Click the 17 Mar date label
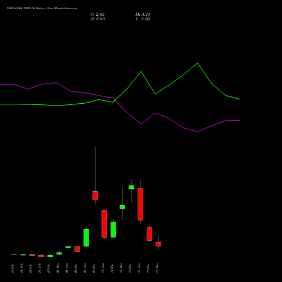 point(148,268)
